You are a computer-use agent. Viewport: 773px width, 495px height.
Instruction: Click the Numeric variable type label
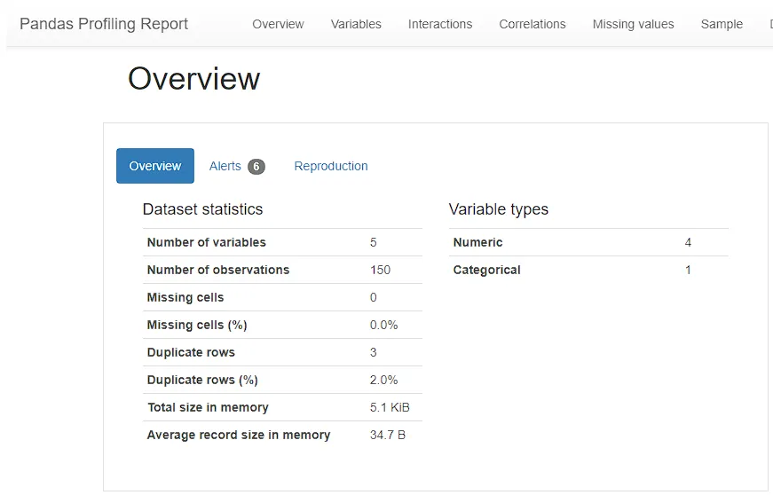point(478,242)
